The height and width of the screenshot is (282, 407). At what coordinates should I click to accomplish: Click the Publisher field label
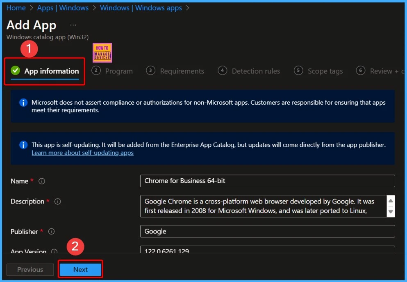(24, 232)
